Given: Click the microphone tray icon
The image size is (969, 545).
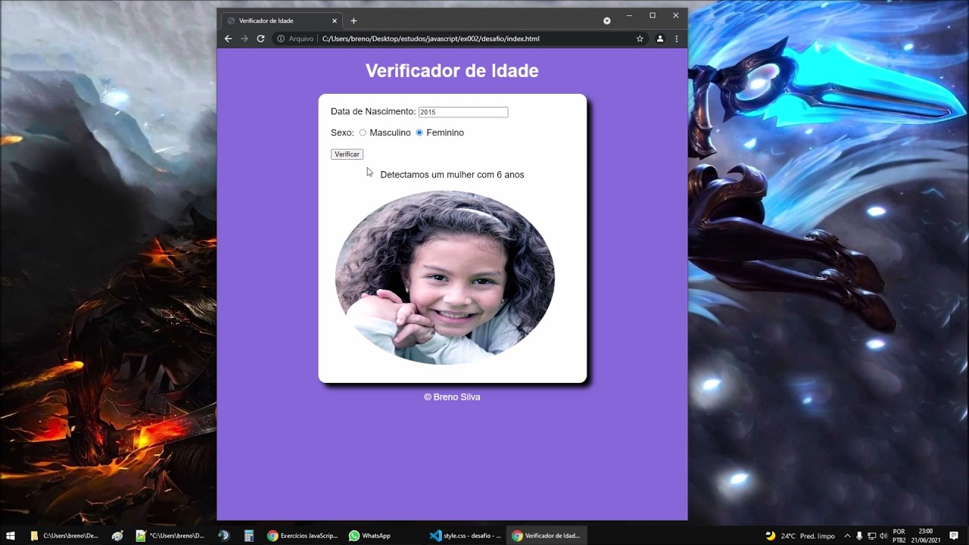Looking at the screenshot, I should pyautogui.click(x=860, y=535).
